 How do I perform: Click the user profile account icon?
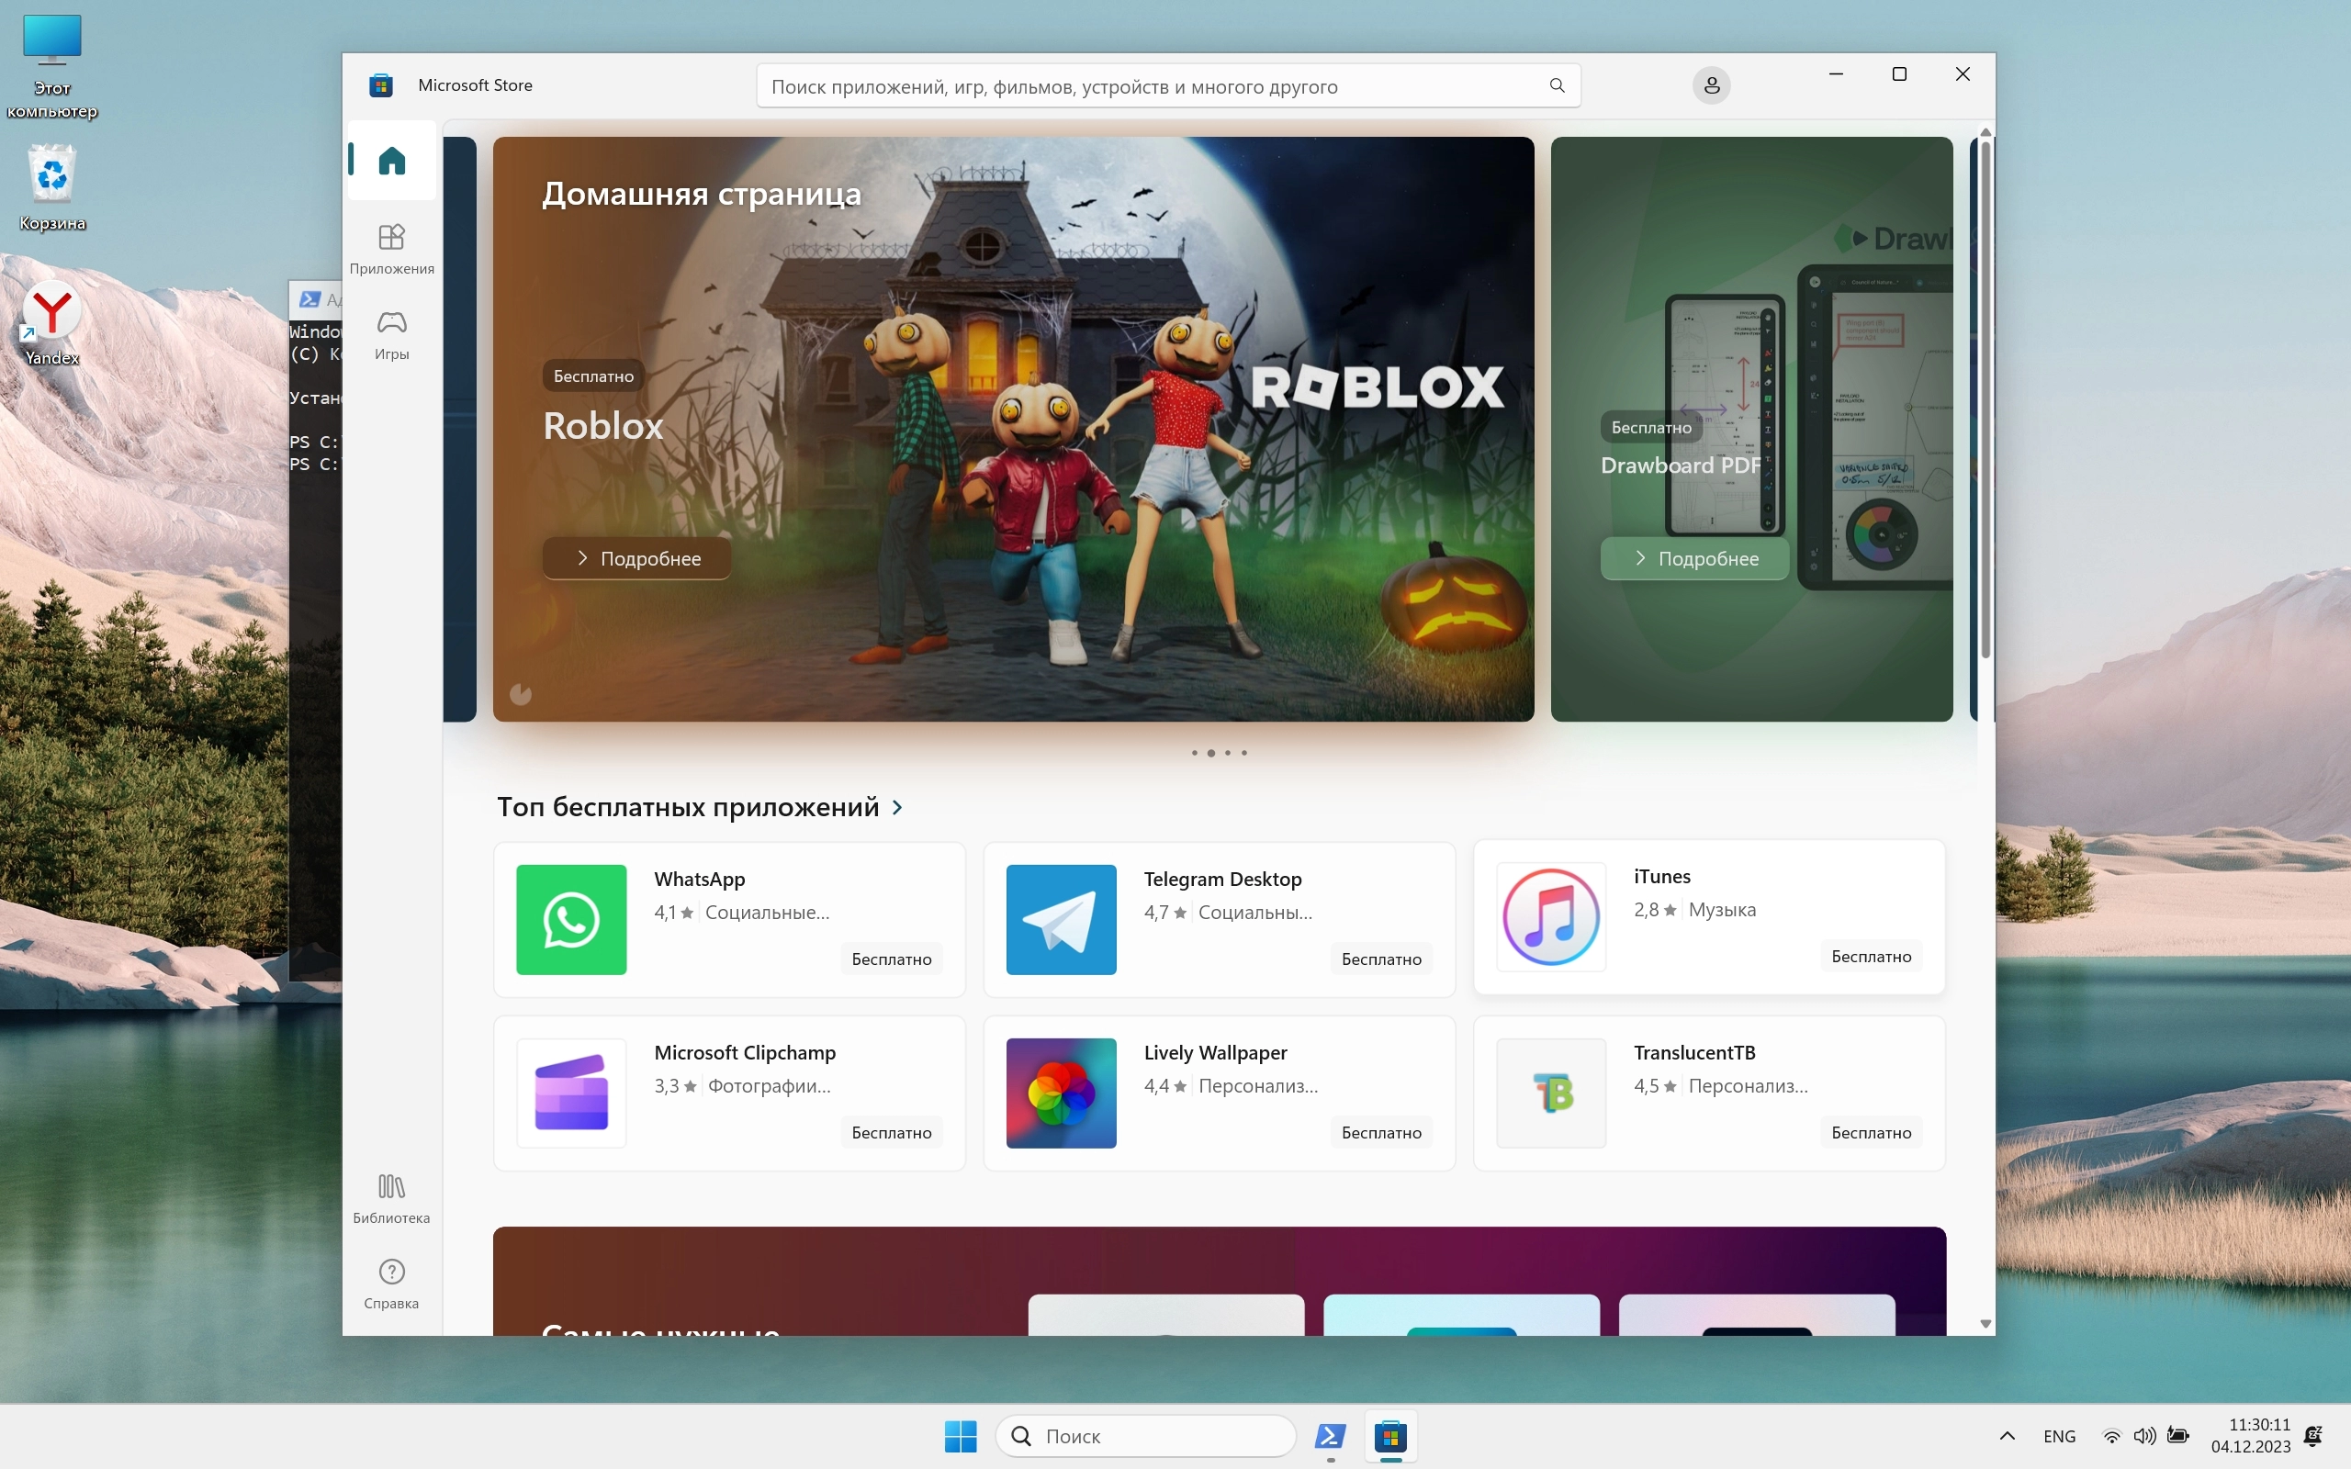(x=1711, y=85)
